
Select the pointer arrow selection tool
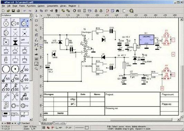tap(36, 16)
